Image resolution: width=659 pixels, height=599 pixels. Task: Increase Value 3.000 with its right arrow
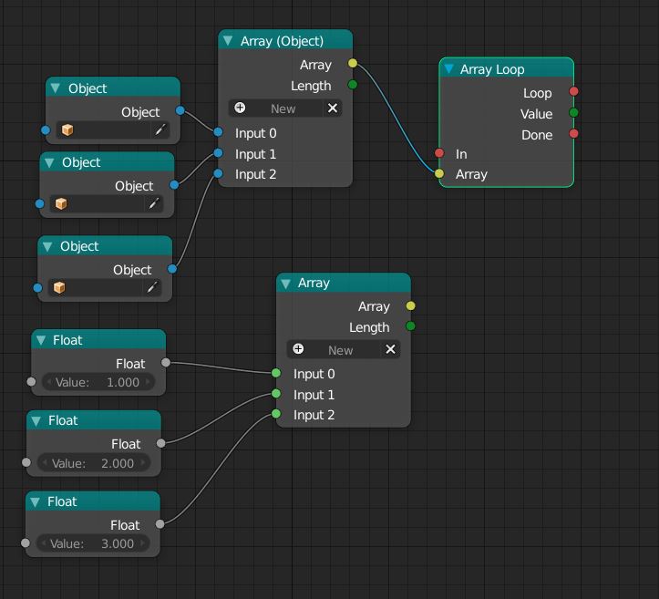point(143,543)
